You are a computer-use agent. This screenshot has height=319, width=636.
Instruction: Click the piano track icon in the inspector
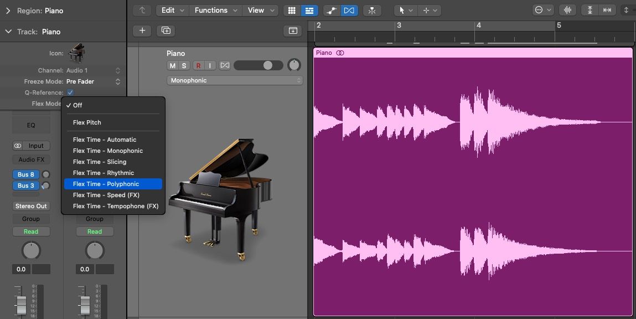(76, 52)
